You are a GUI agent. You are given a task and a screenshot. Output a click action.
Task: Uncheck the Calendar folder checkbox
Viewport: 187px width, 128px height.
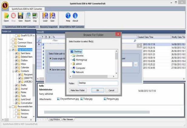16,67
